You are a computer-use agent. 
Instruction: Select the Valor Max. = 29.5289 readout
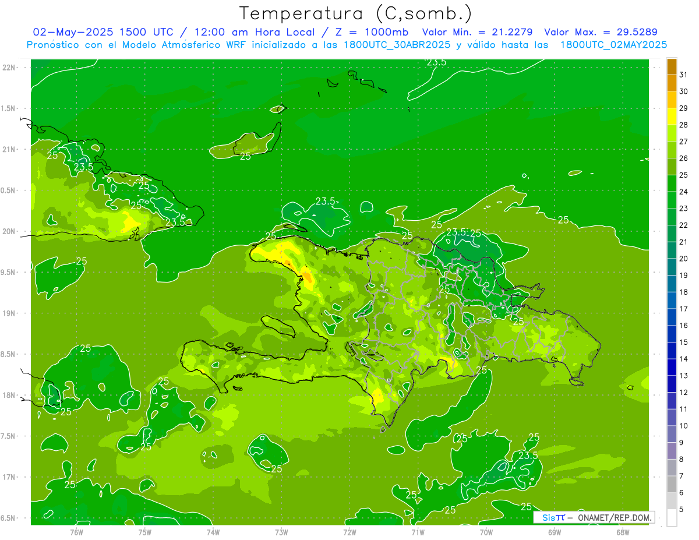[x=601, y=32]
